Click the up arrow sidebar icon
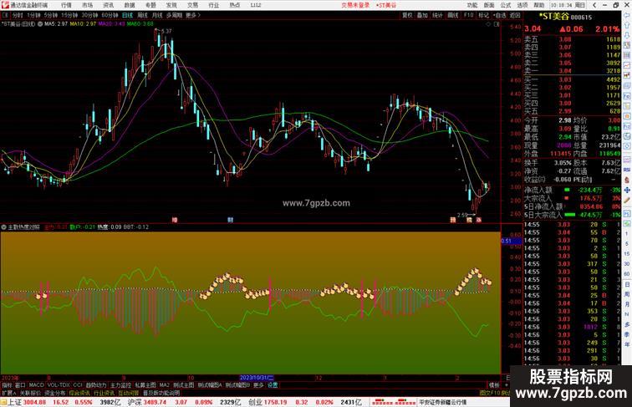This screenshot has height=407, width=632. pyautogui.click(x=627, y=26)
